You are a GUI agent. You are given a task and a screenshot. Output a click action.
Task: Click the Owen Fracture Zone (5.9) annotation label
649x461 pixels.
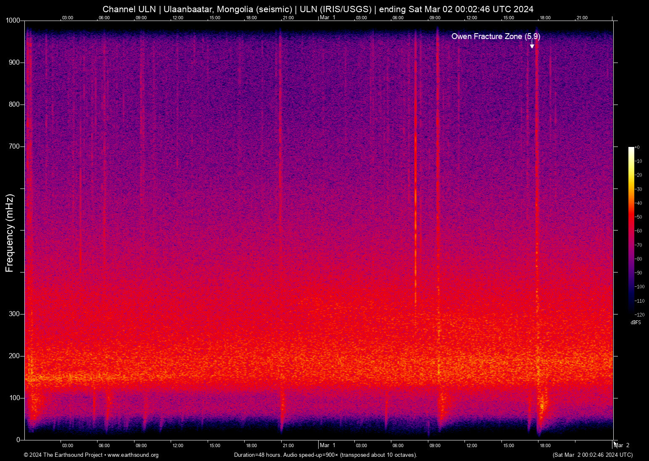click(x=496, y=37)
